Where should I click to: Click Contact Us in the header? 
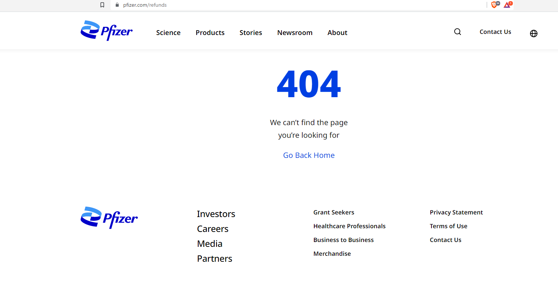495,32
